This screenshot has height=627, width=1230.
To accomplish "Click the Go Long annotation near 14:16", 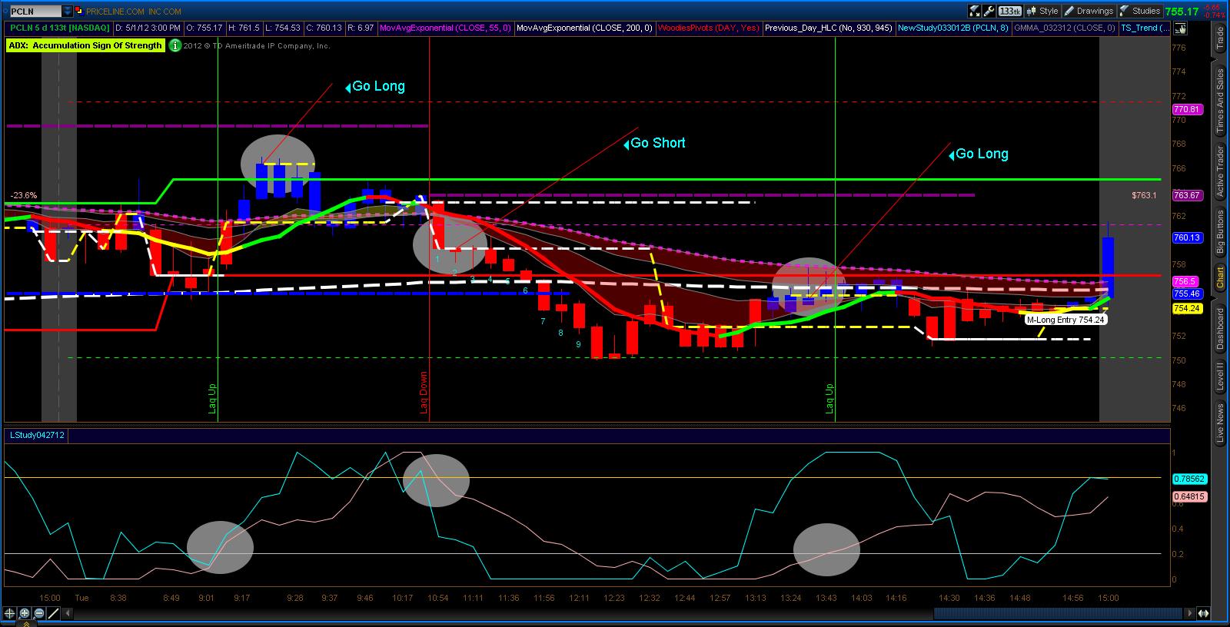I will (978, 154).
